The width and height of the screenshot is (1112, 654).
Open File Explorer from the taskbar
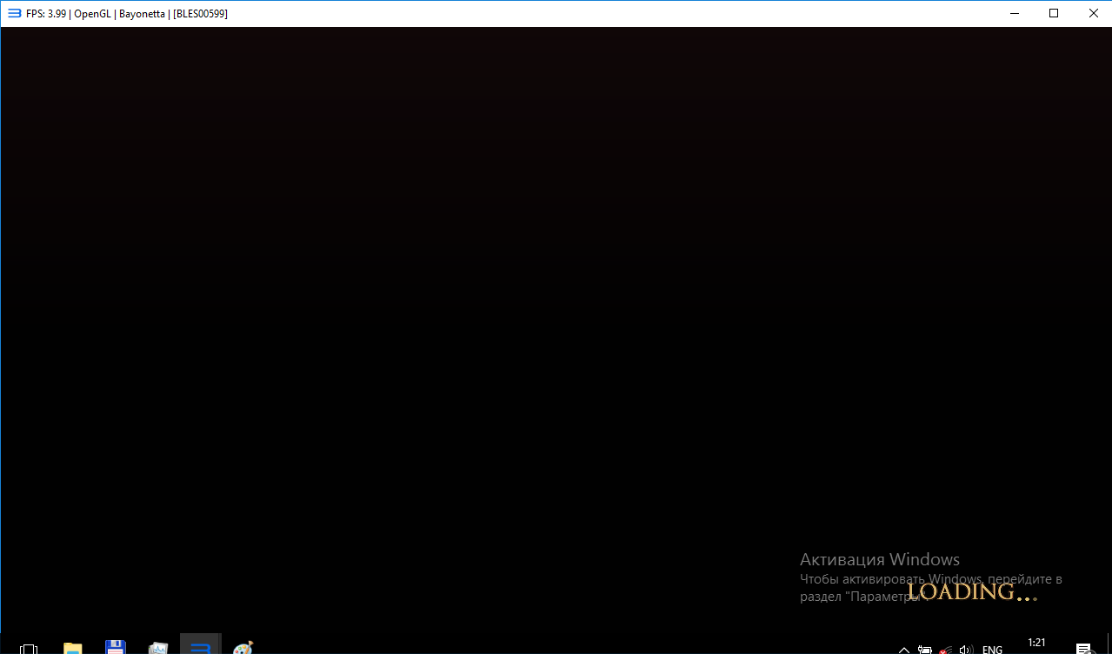[x=72, y=648]
